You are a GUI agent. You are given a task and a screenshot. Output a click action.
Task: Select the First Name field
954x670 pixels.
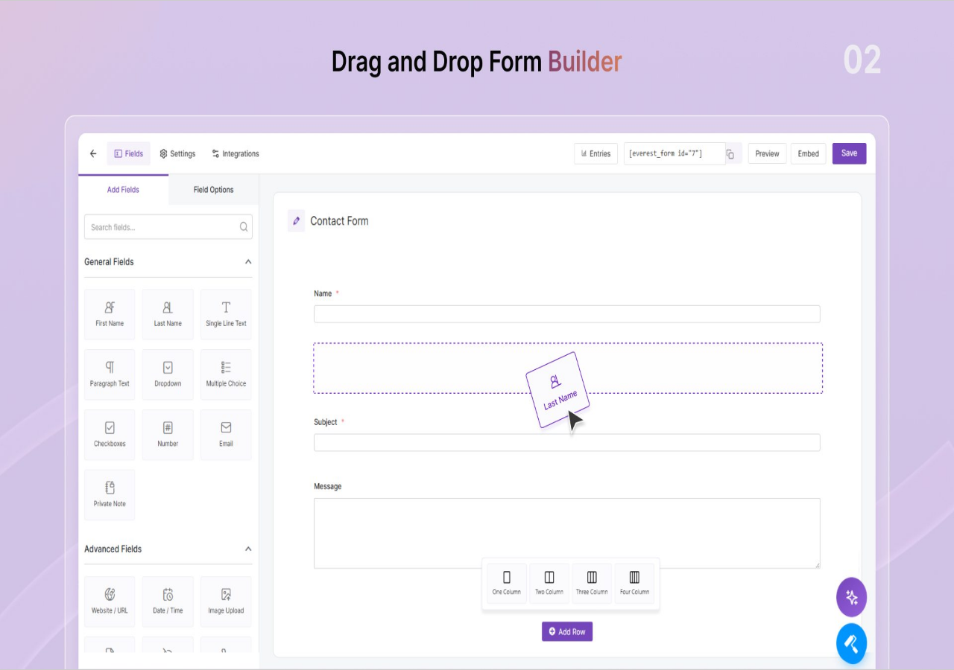[110, 314]
